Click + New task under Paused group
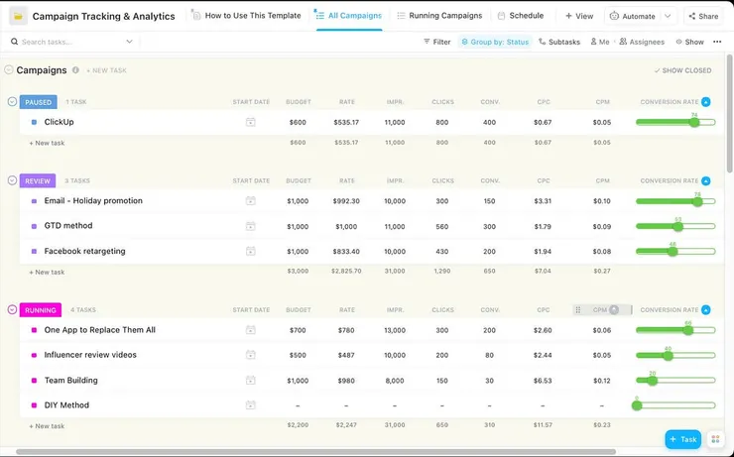The width and height of the screenshot is (734, 457). (47, 143)
